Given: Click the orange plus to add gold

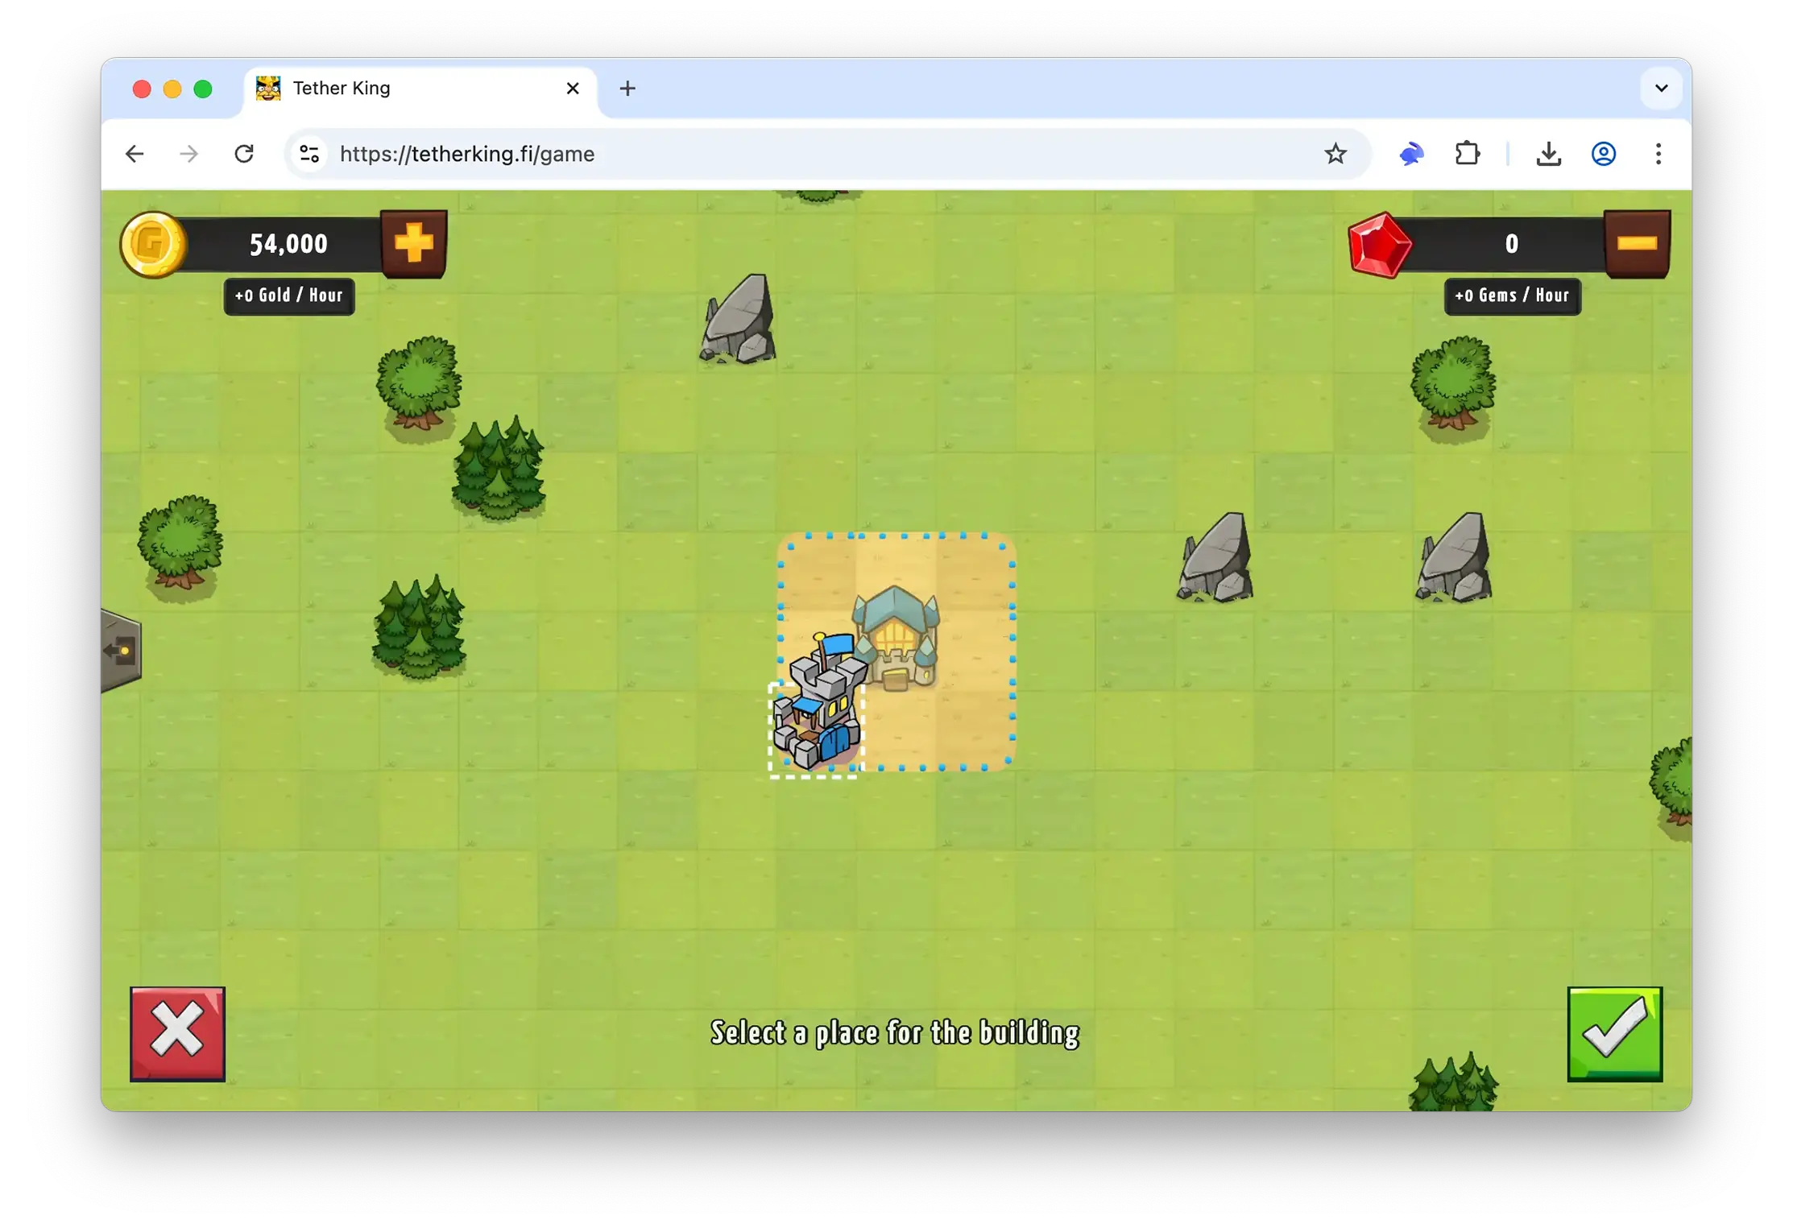Looking at the screenshot, I should (x=414, y=243).
